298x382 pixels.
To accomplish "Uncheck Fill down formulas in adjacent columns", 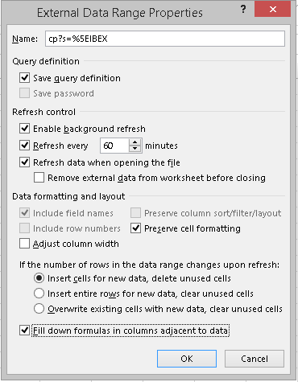I will [24, 331].
